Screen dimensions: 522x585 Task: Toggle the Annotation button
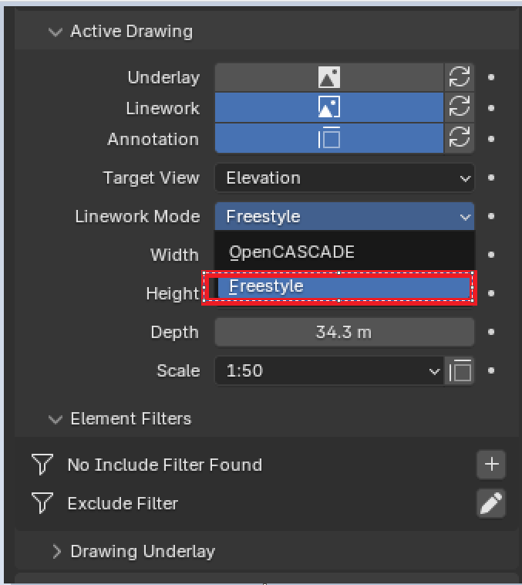click(x=329, y=138)
